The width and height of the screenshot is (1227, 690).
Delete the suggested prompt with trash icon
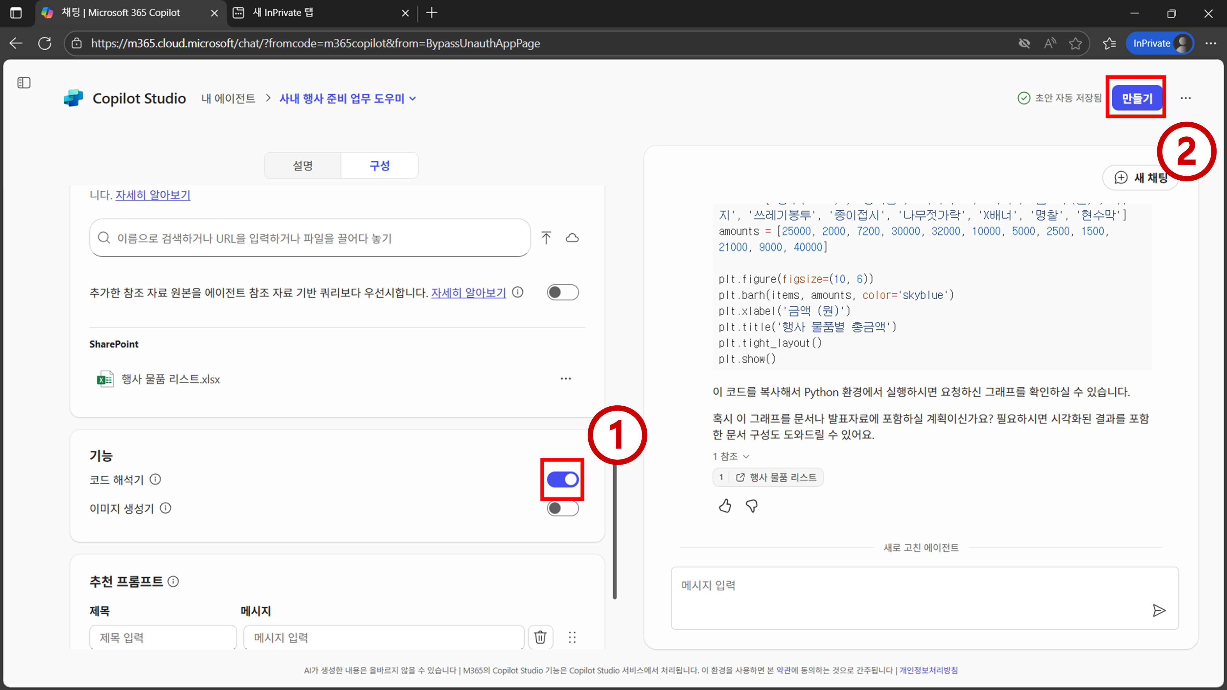click(540, 637)
